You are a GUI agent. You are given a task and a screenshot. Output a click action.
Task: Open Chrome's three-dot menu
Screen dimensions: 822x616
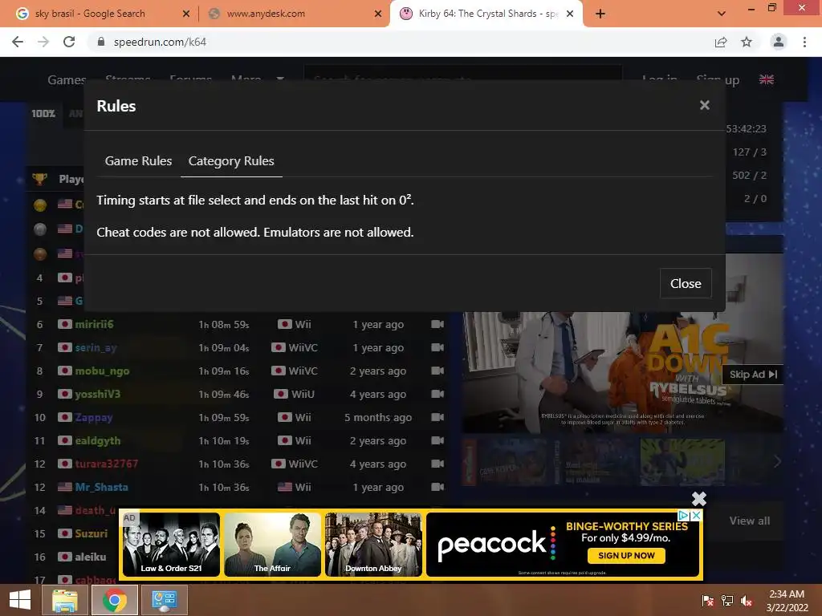[804, 42]
